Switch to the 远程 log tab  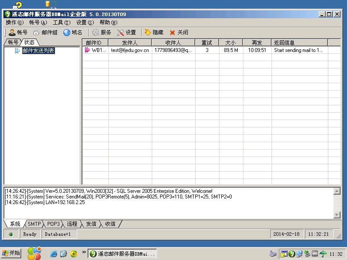pos(72,224)
